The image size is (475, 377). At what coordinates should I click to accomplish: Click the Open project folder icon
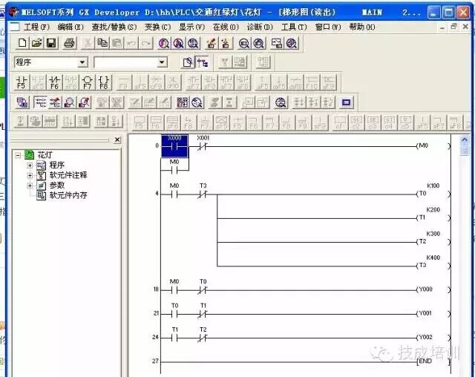(x=36, y=43)
